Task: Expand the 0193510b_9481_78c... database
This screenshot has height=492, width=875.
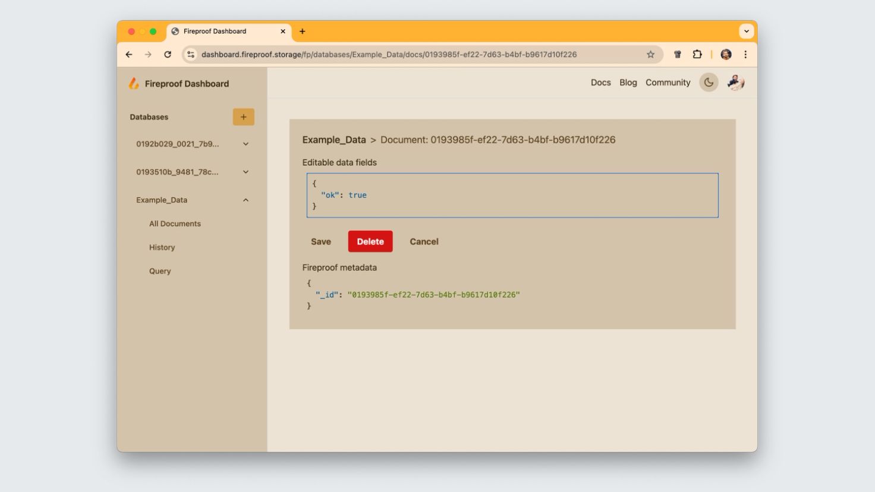Action: click(245, 172)
